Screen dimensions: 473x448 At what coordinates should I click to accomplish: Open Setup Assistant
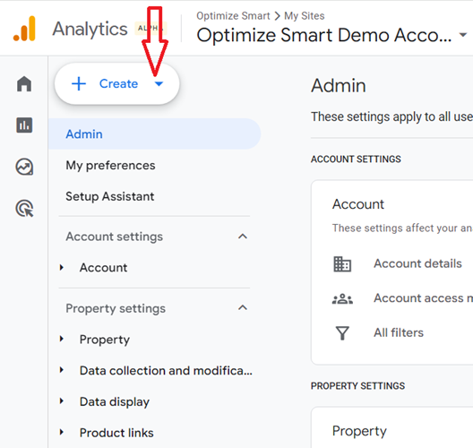110,196
